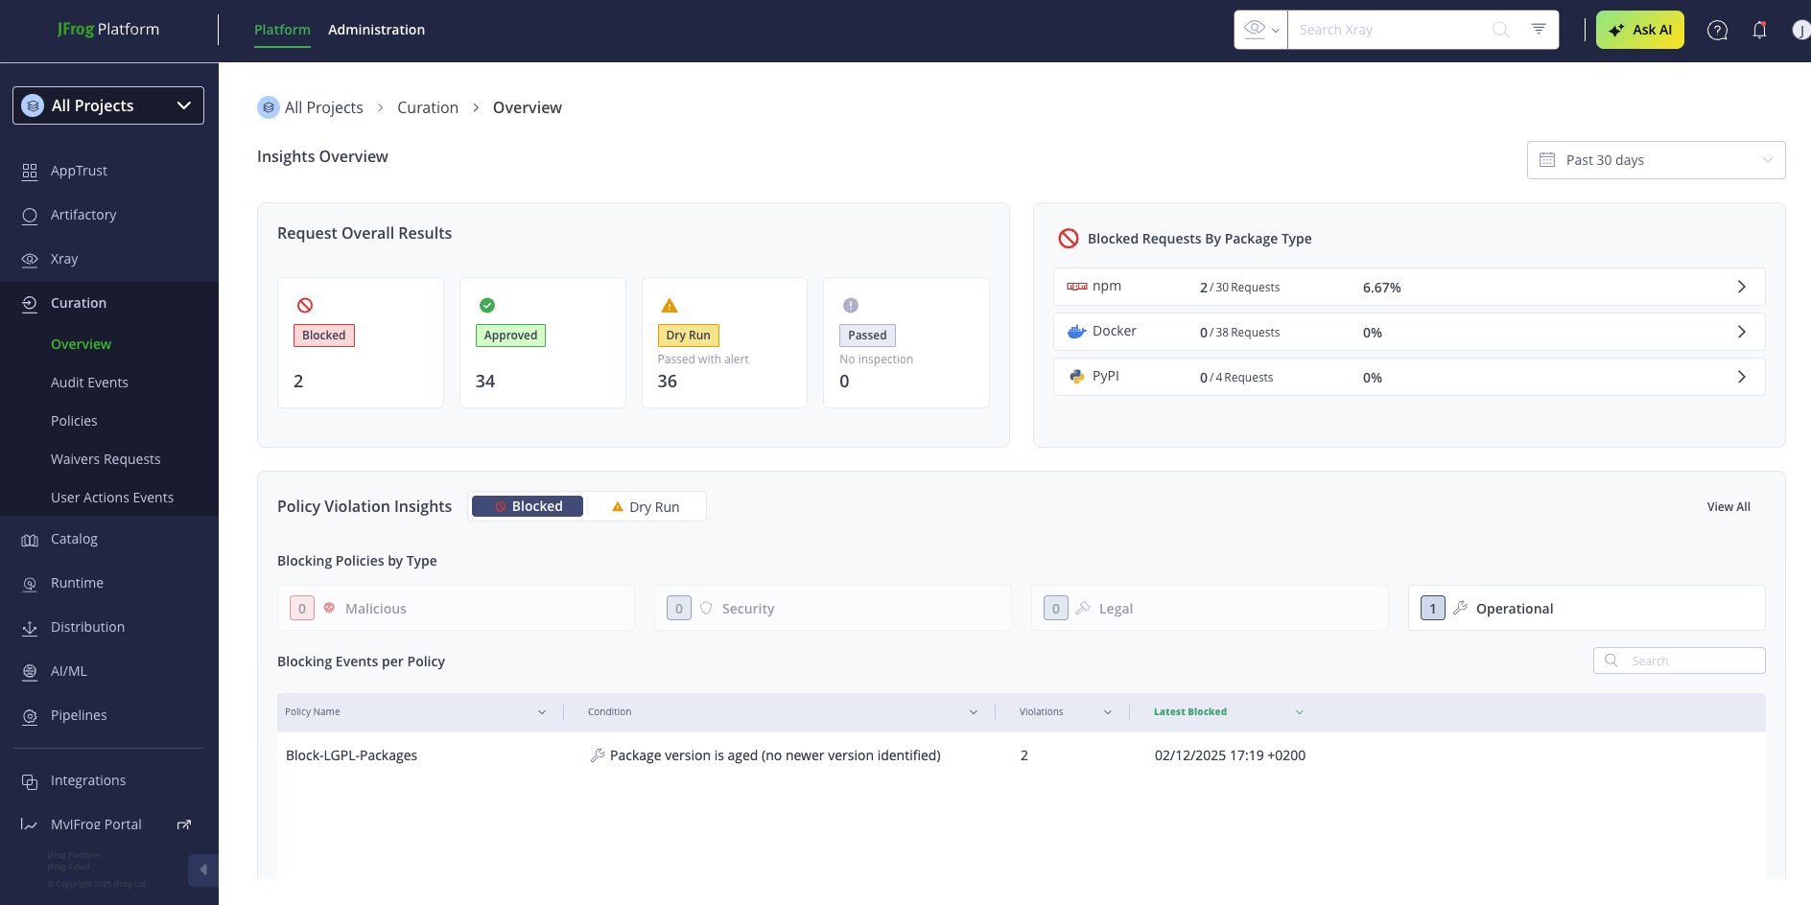Open Audit Events under Curation
Image resolution: width=1811 pixels, height=905 pixels.
[x=89, y=383]
